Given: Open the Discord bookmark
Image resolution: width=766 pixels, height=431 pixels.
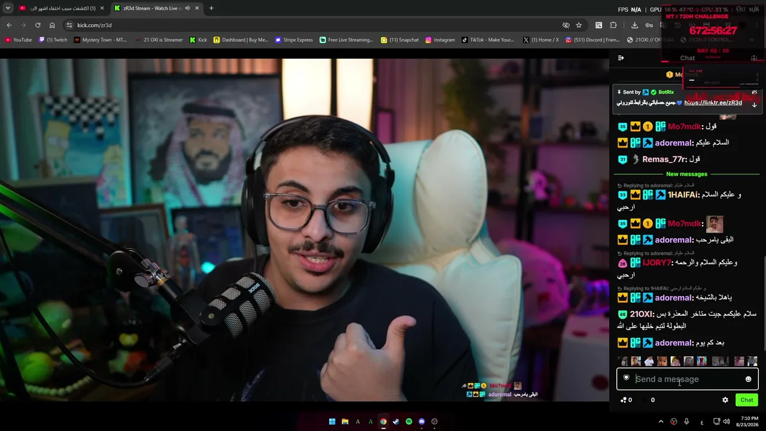Looking at the screenshot, I should (x=592, y=40).
